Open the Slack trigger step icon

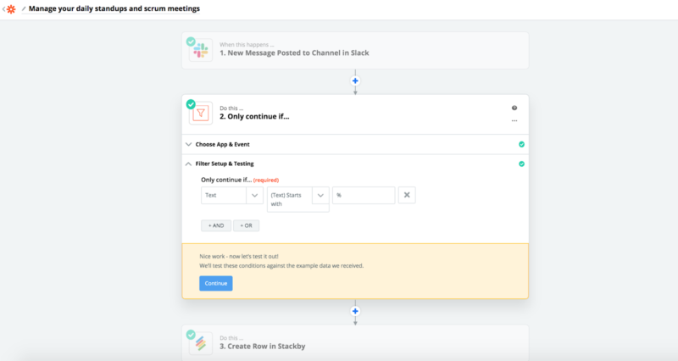coord(201,50)
